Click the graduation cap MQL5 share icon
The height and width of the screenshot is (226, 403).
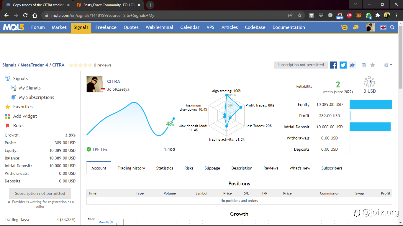point(352,65)
